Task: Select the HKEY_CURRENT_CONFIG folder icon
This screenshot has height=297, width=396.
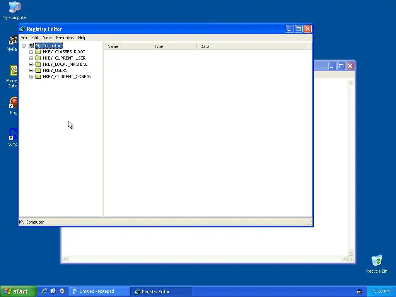Action: (x=38, y=77)
